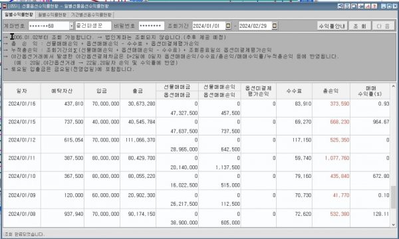The image size is (399, 239).
Task: Click the account name field next to account number
Action: pos(93,26)
